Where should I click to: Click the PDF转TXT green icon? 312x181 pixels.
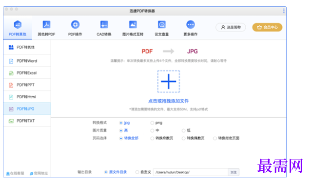[11, 121]
